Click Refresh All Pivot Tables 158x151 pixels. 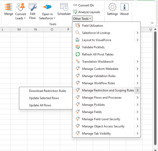coord(98,54)
